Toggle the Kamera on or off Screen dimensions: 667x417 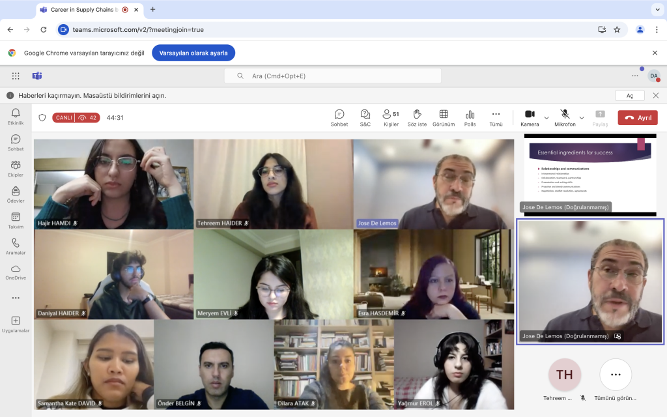click(x=530, y=117)
